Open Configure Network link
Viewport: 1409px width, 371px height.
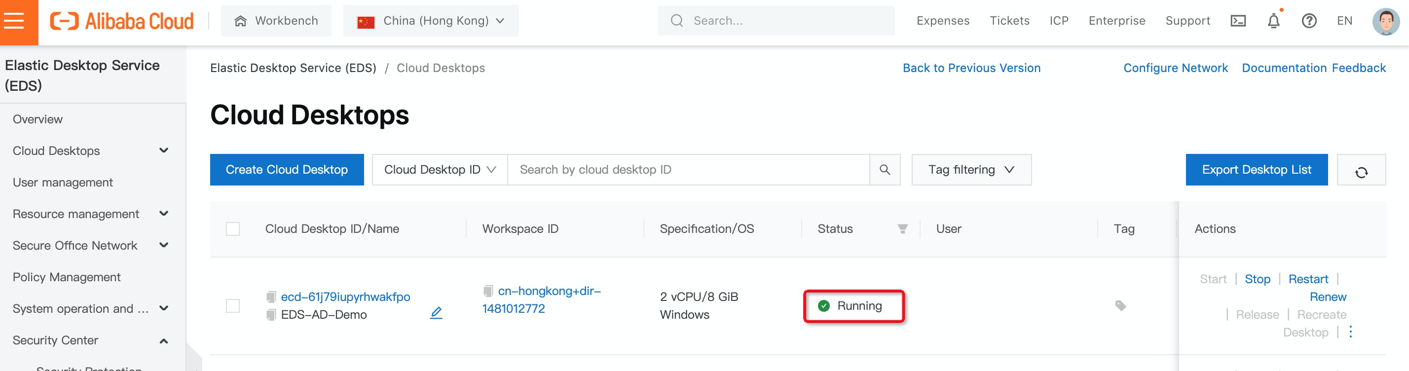click(x=1176, y=68)
